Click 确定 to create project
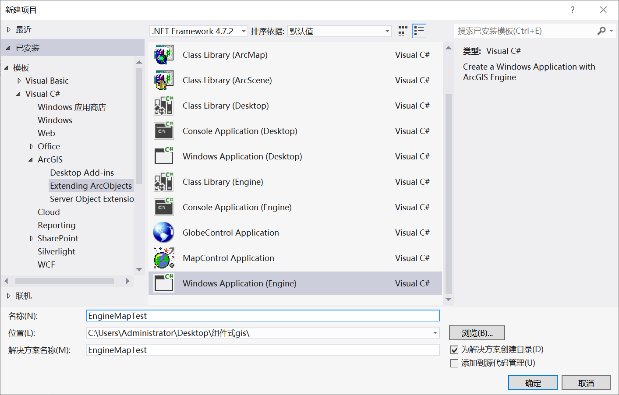This screenshot has width=619, height=395. 533,383
